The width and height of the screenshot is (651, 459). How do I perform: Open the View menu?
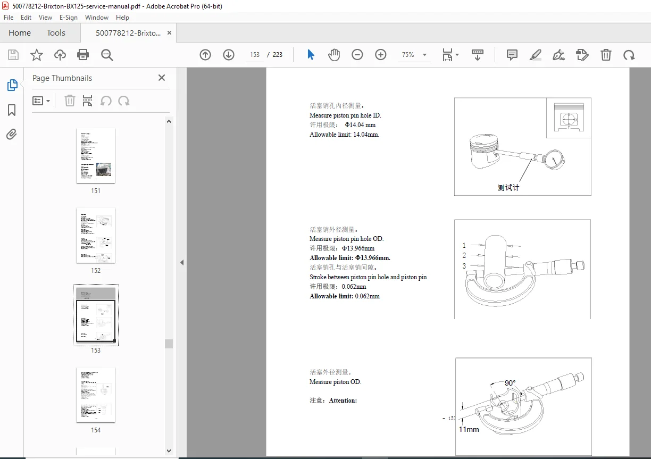point(46,17)
